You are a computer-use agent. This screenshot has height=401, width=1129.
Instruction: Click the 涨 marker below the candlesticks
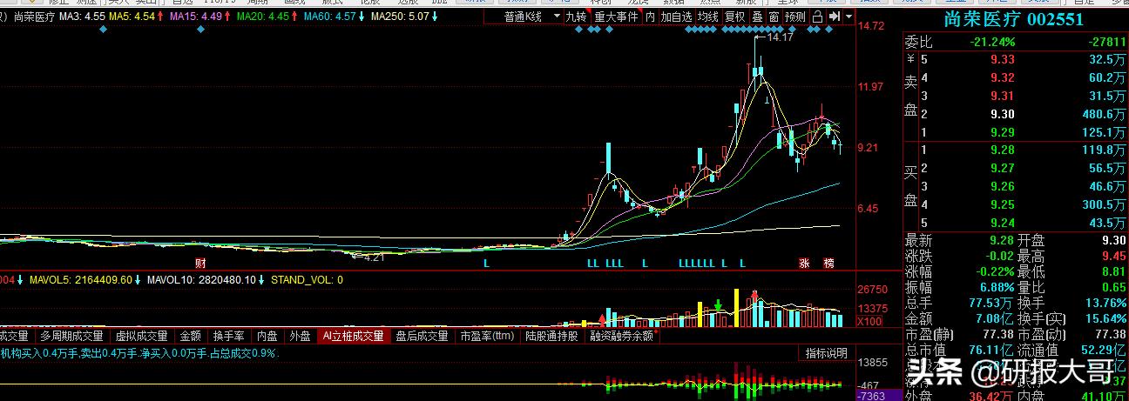804,263
